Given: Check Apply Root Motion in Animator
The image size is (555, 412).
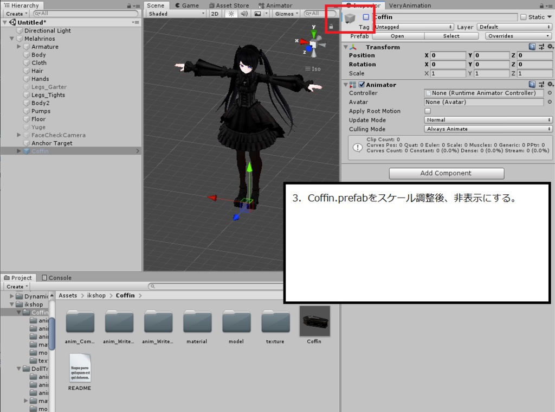Looking at the screenshot, I should click(x=428, y=111).
